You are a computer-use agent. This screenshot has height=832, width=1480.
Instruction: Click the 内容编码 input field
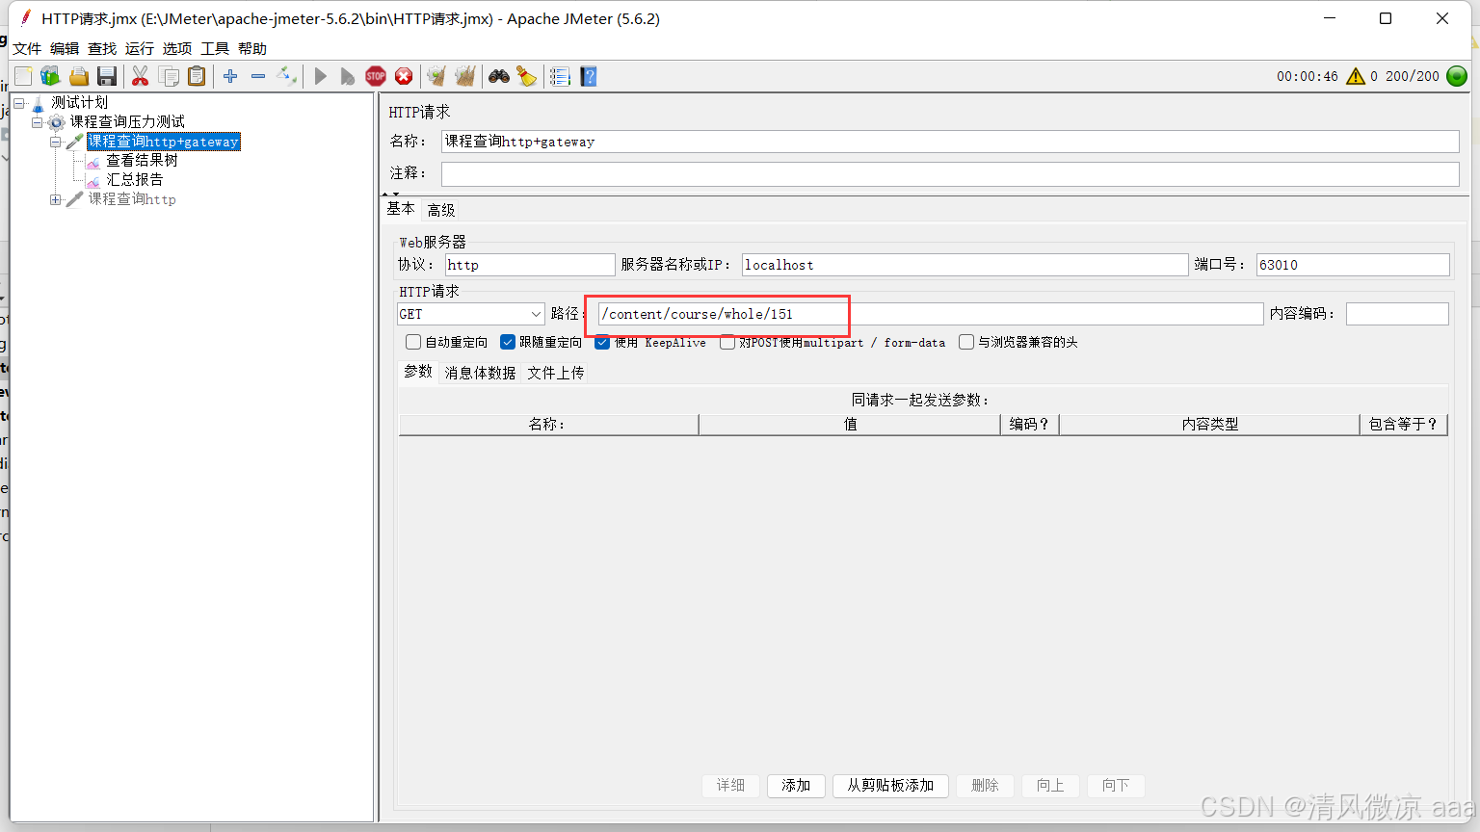(1397, 314)
